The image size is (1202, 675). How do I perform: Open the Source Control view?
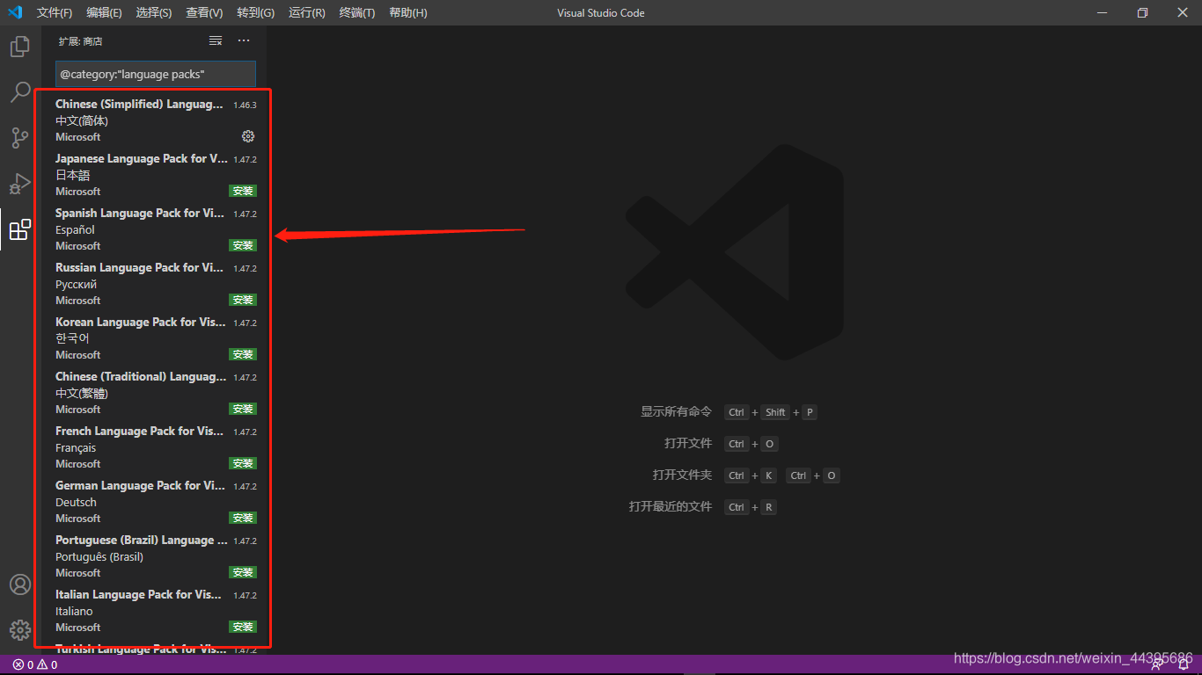click(20, 138)
